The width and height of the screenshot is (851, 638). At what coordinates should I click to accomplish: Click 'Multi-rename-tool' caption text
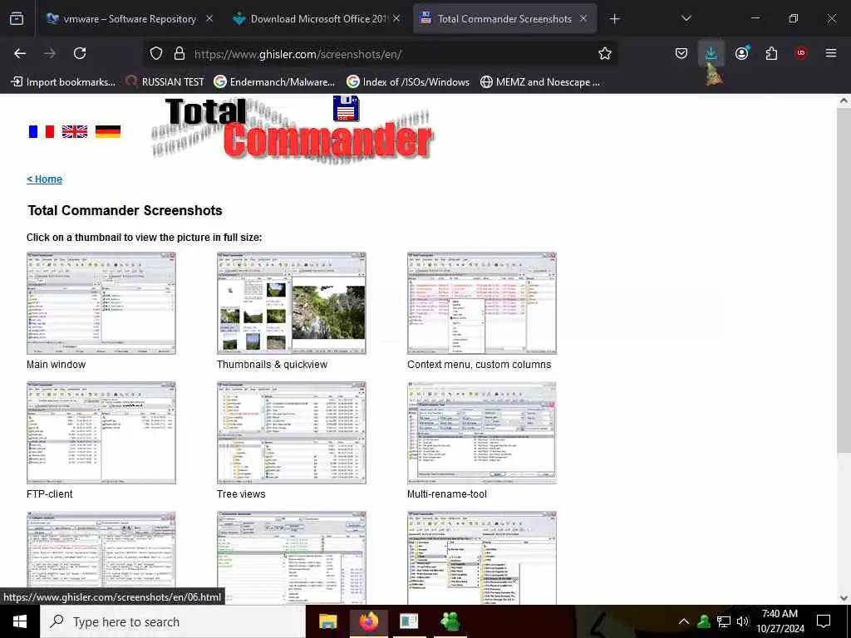pos(446,494)
